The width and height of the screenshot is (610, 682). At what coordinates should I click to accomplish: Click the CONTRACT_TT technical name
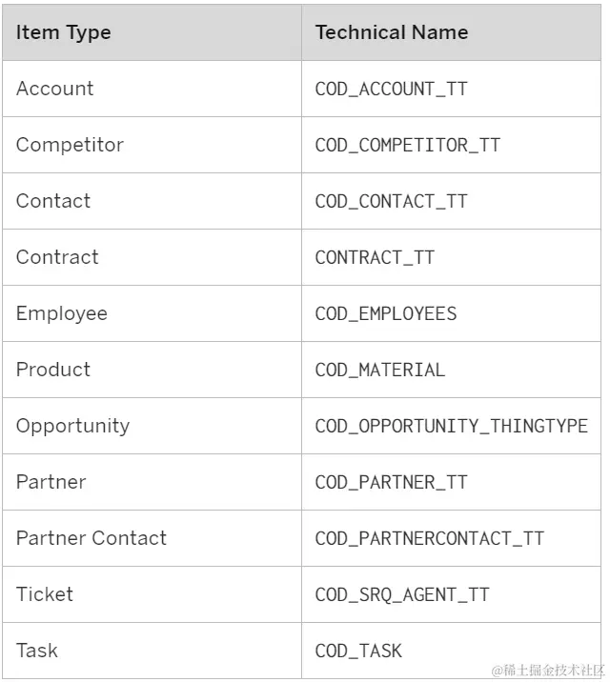click(x=375, y=258)
